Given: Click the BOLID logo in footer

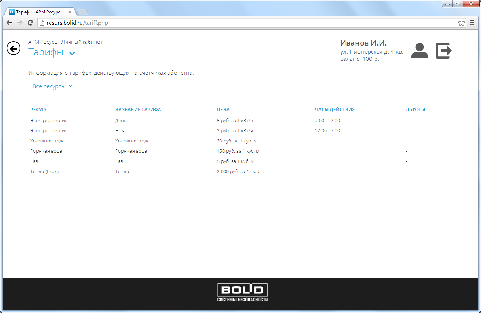Looking at the screenshot, I should 243,292.
